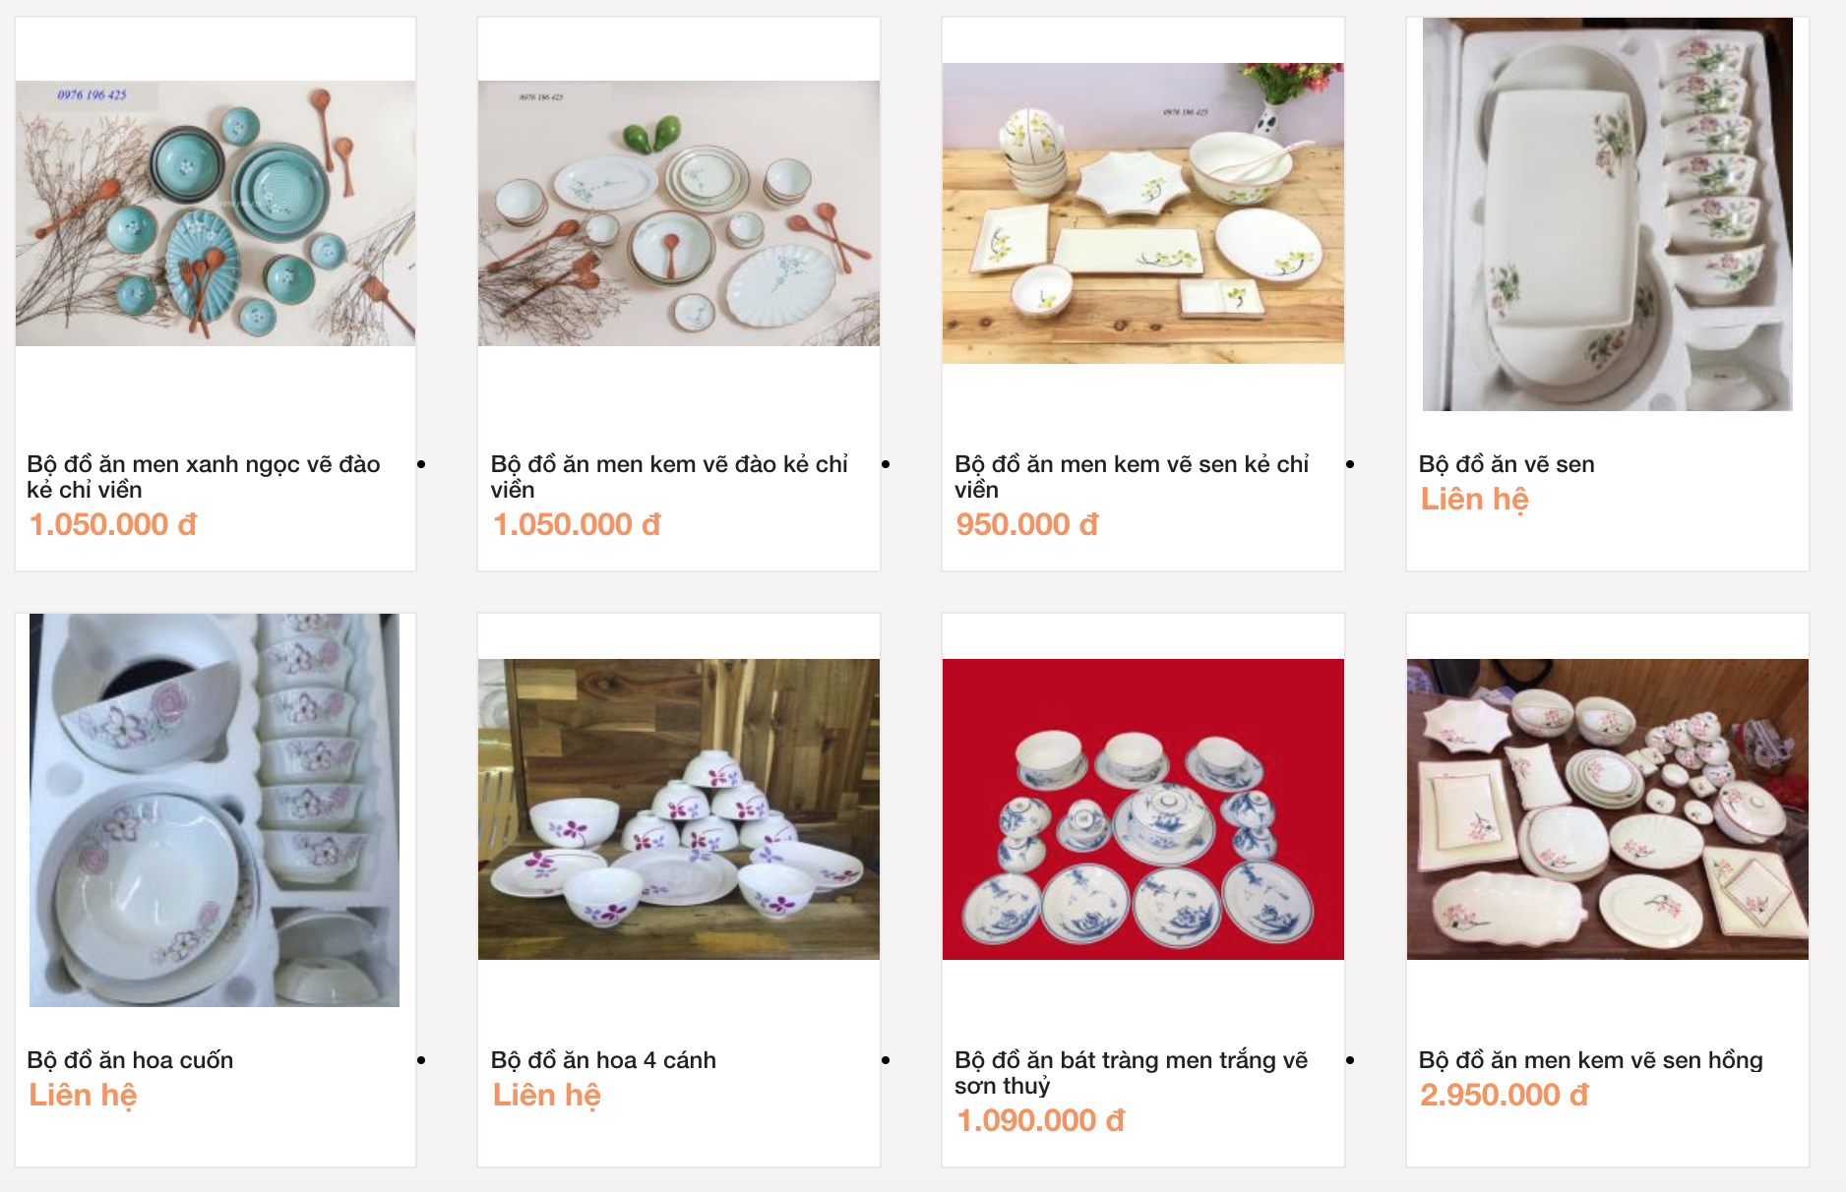Open 'Bộ đồ ăn bát tràng men trắng' link
Viewport: 1846px width, 1192px height.
tap(1132, 1072)
